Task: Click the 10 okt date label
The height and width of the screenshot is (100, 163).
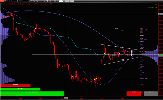Action: (x=122, y=98)
